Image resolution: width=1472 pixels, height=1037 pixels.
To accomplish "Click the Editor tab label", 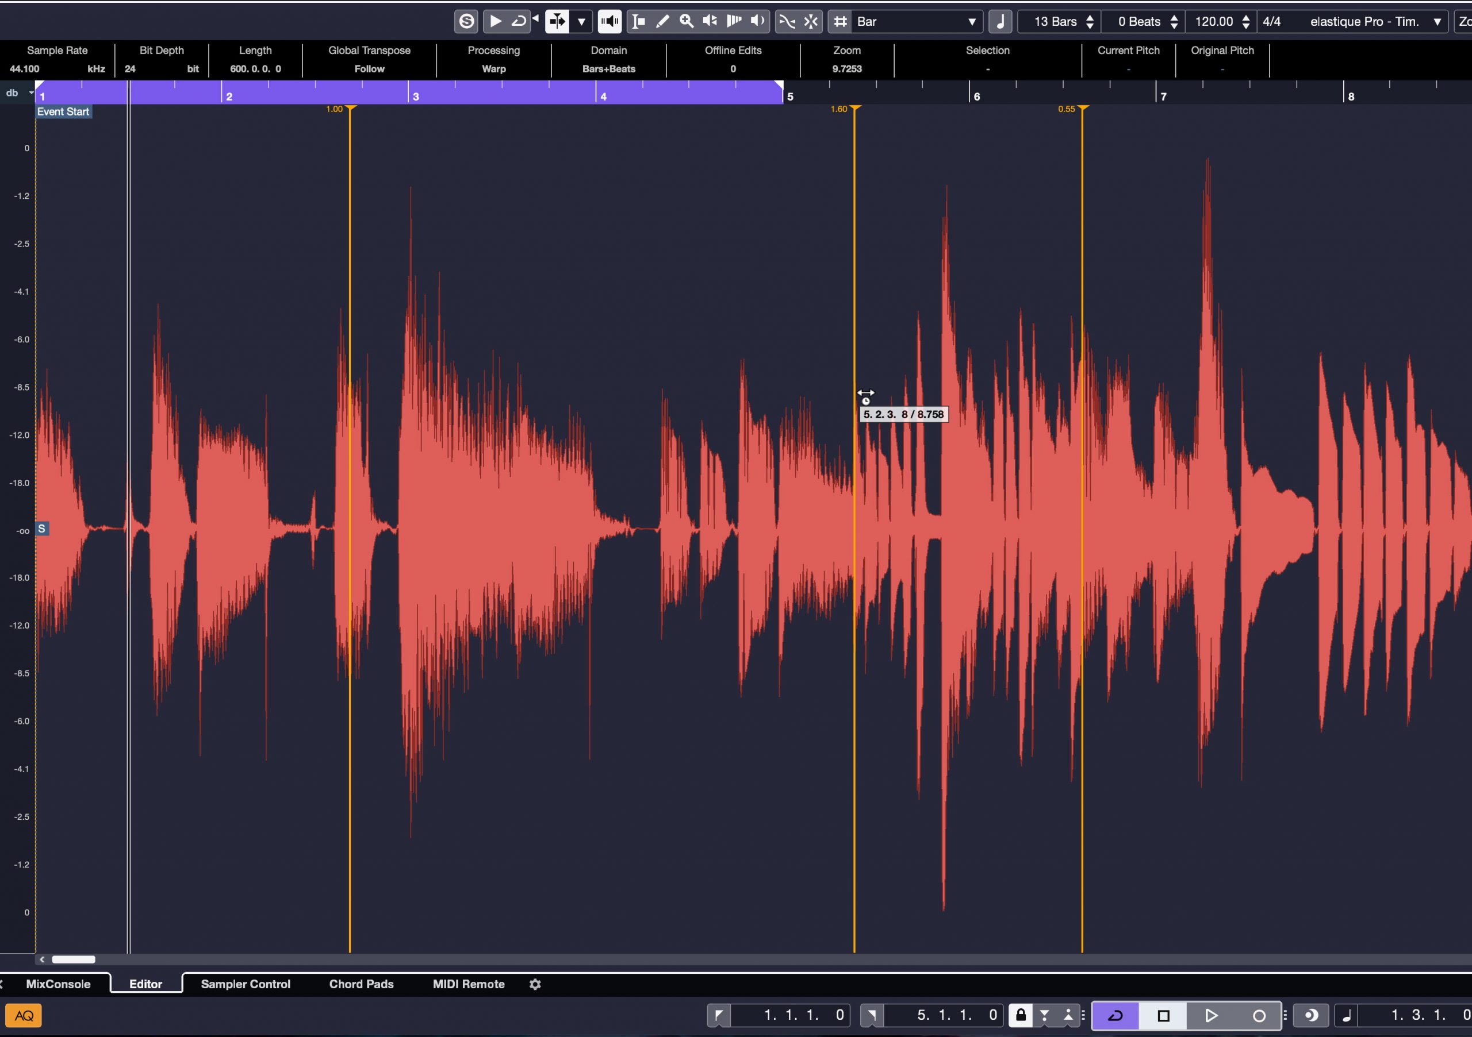I will click(x=147, y=984).
